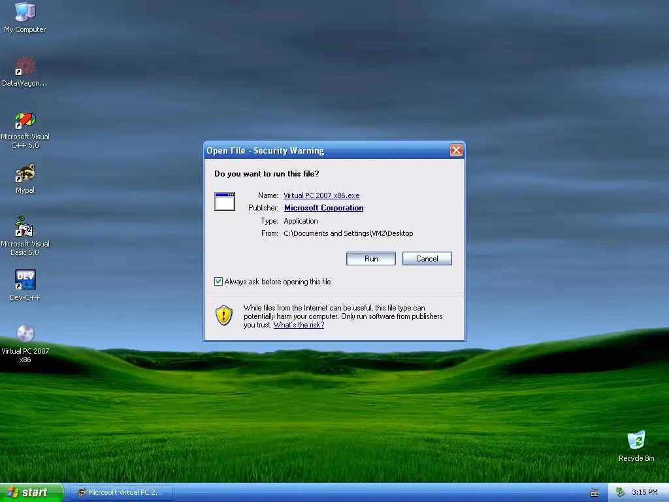This screenshot has height=502, width=669.
Task: Close the Security Warning dialog
Action: [456, 150]
